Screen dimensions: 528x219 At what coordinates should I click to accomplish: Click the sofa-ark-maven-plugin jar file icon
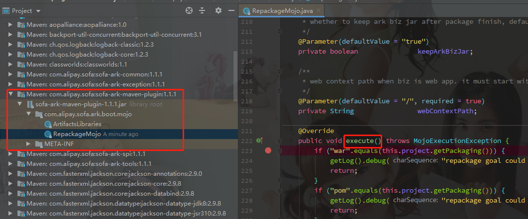click(x=30, y=104)
